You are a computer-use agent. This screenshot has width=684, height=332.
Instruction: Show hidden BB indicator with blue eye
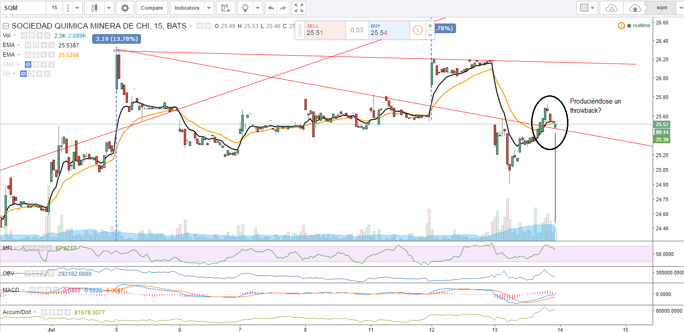point(23,74)
